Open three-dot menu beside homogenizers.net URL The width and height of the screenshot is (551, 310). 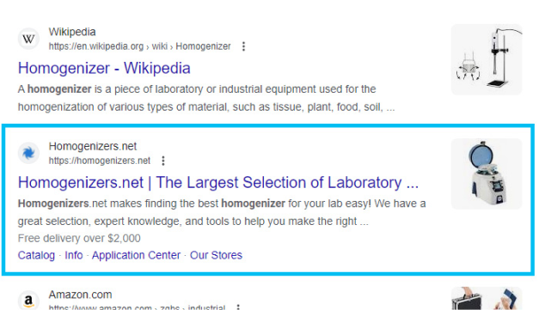click(163, 161)
